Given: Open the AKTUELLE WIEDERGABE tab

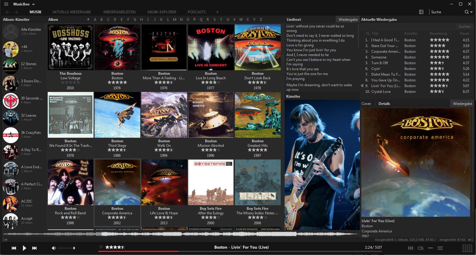Looking at the screenshot, I should 72,12.
